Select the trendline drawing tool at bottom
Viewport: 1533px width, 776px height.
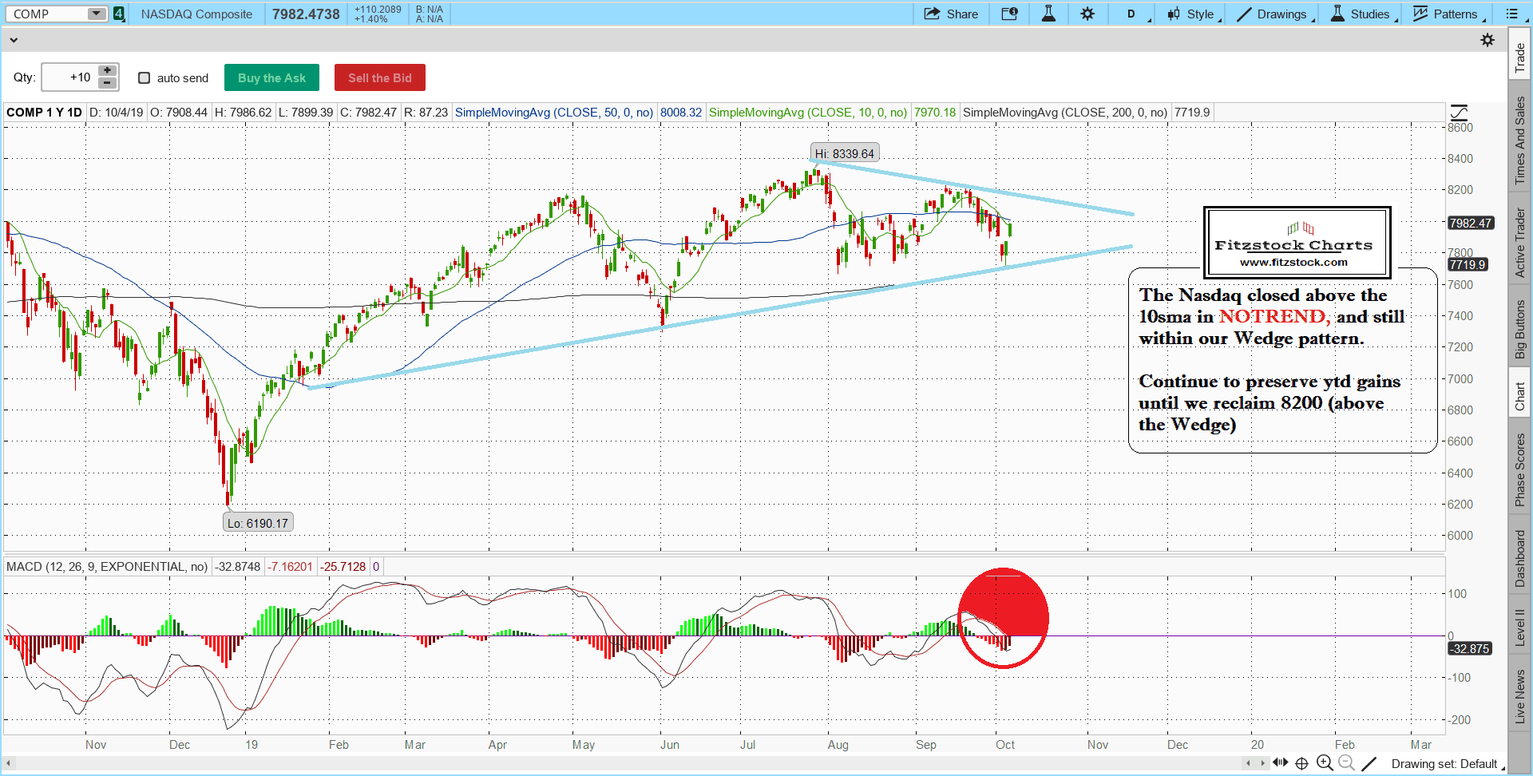coord(1369,763)
